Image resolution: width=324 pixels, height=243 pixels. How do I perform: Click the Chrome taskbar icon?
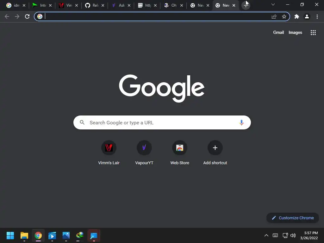38,235
